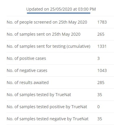Click 'No. of positive cases' label

coord(26,58)
